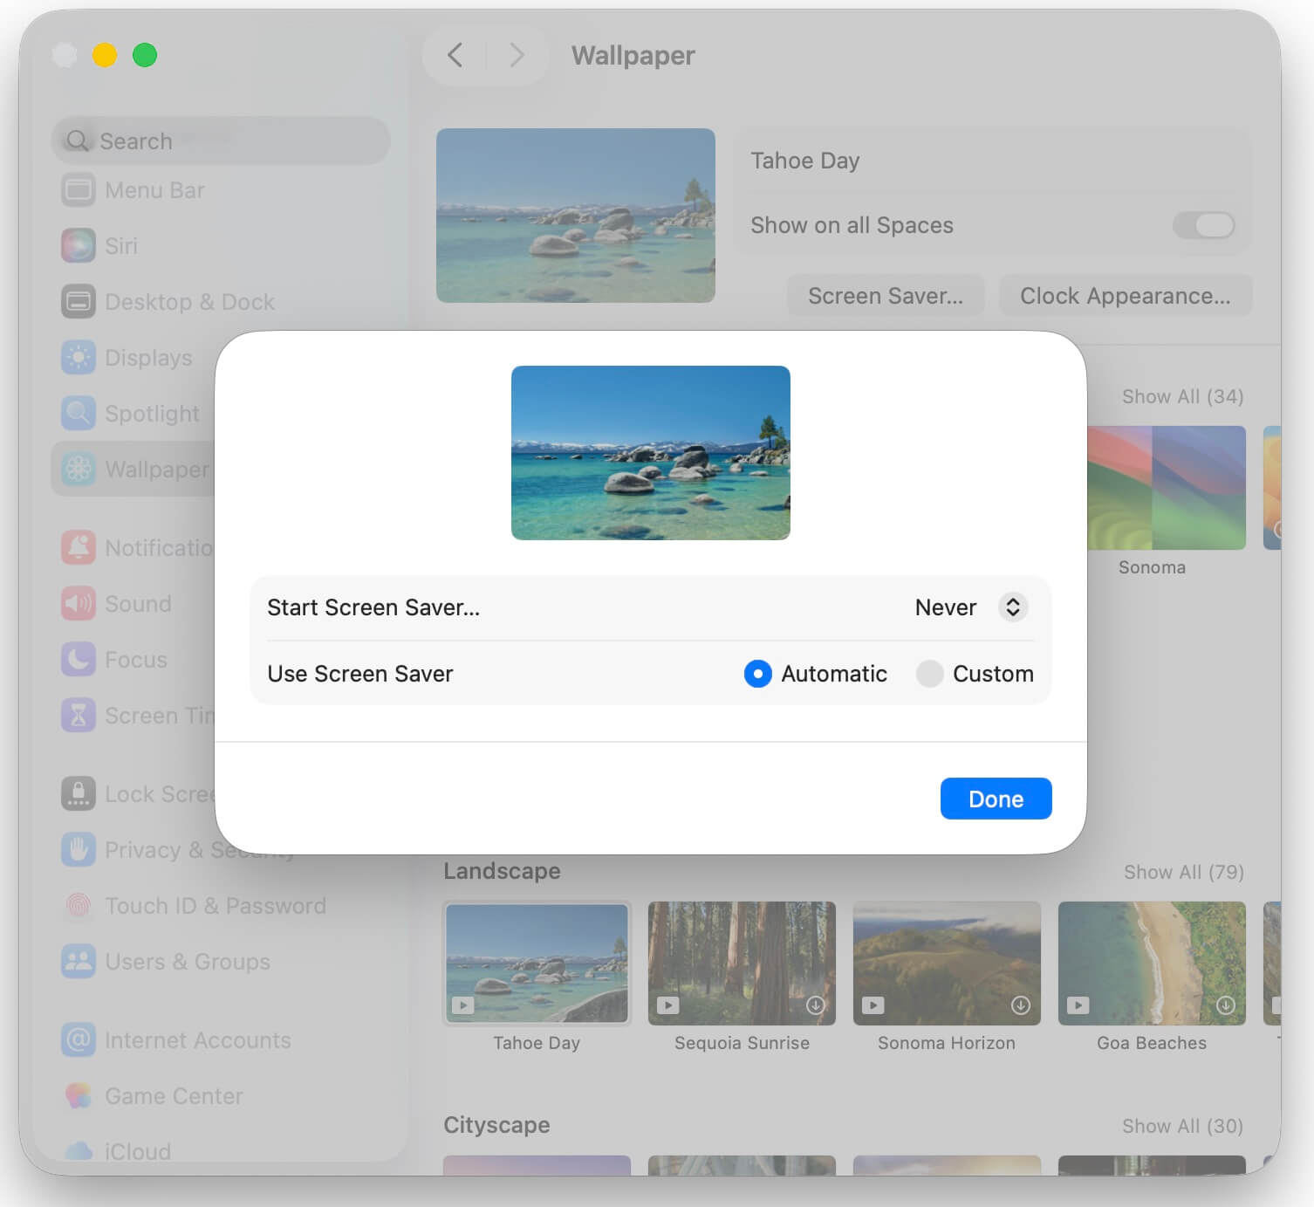This screenshot has width=1314, height=1207.
Task: Select the Users & Groups icon
Action: point(78,962)
